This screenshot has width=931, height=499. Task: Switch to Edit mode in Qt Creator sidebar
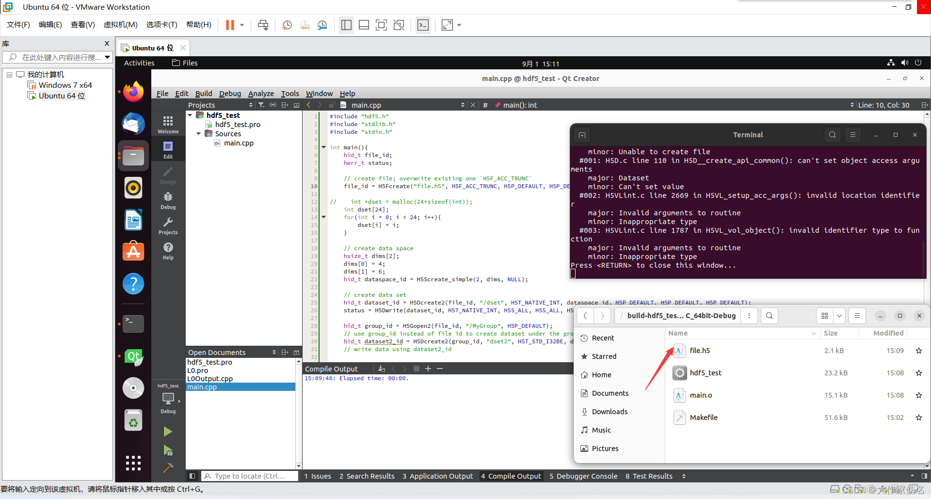coord(167,149)
